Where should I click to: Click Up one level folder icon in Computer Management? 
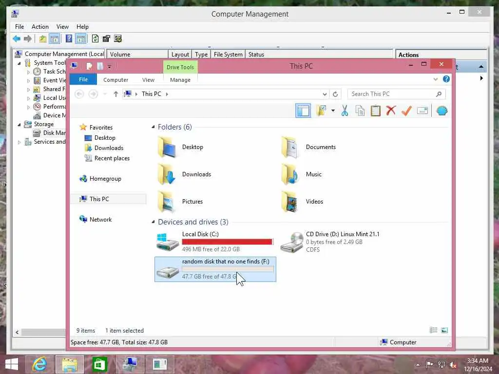point(43,39)
